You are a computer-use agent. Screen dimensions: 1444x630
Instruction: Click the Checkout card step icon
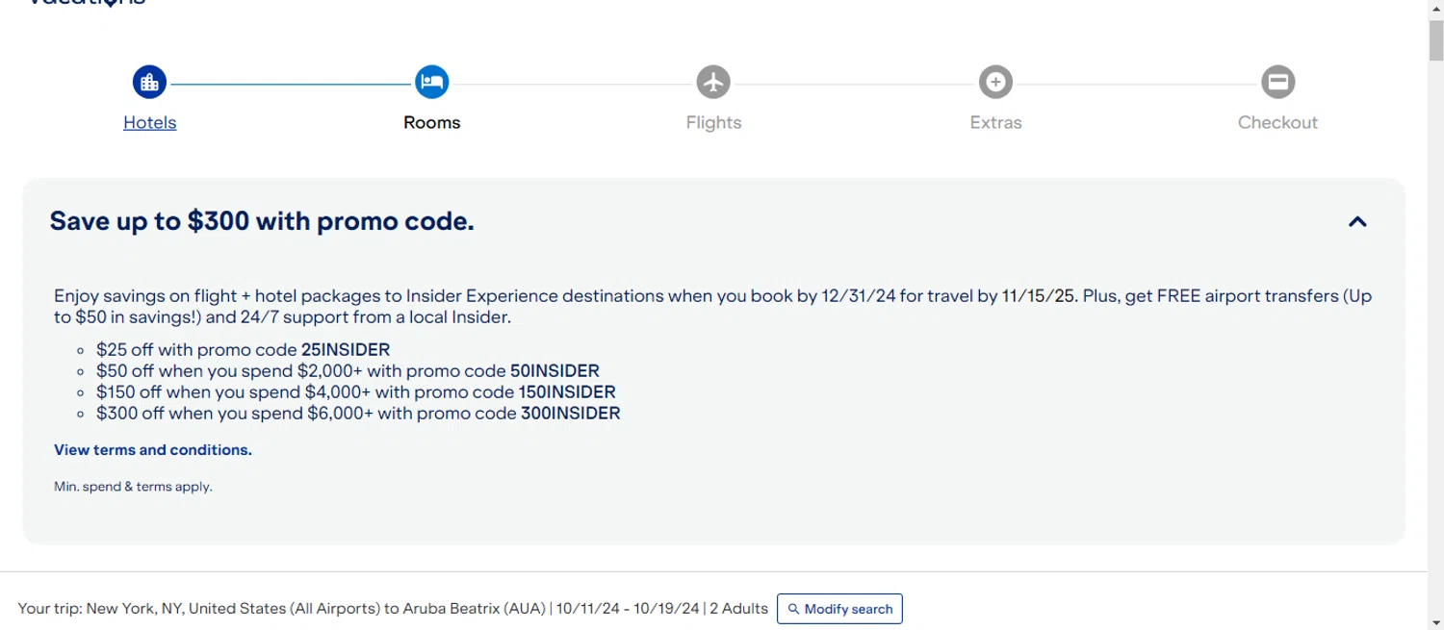(x=1277, y=82)
